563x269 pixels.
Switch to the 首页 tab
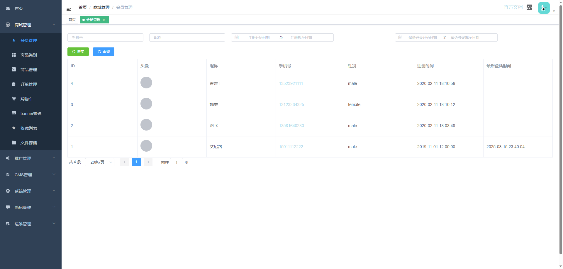click(72, 20)
